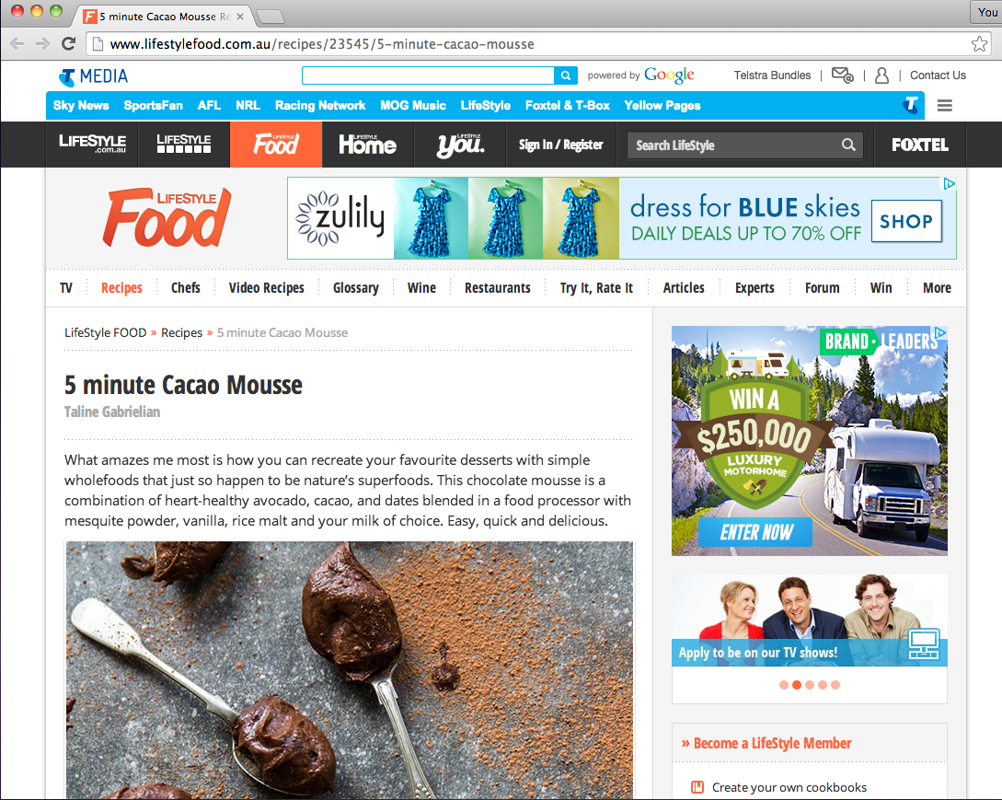Click the Sign In / Register link

tap(560, 145)
